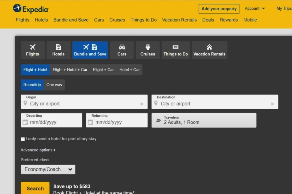This screenshot has width=292, height=194.
Task: Collapse the Advanced options section
Action: pyautogui.click(x=38, y=150)
